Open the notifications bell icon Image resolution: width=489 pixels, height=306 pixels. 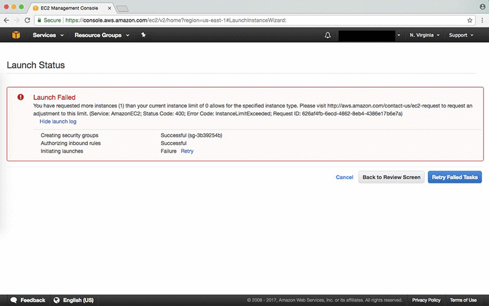point(328,35)
